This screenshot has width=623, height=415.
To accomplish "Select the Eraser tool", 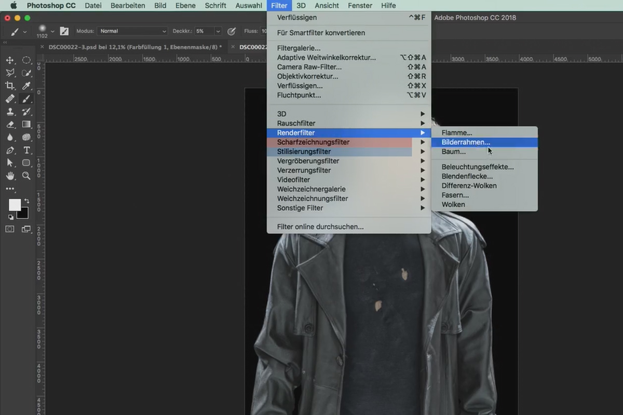I will (x=10, y=125).
